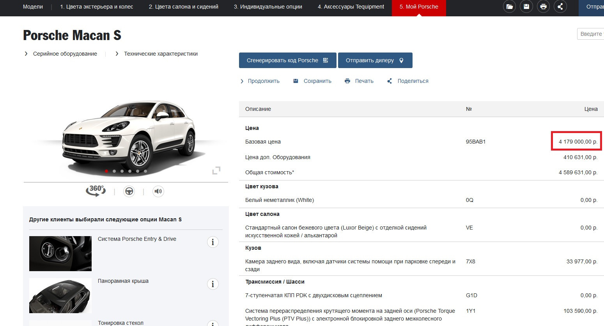This screenshot has width=604, height=326.
Task: Click the Porsche Macan S heading
Action: click(x=72, y=35)
